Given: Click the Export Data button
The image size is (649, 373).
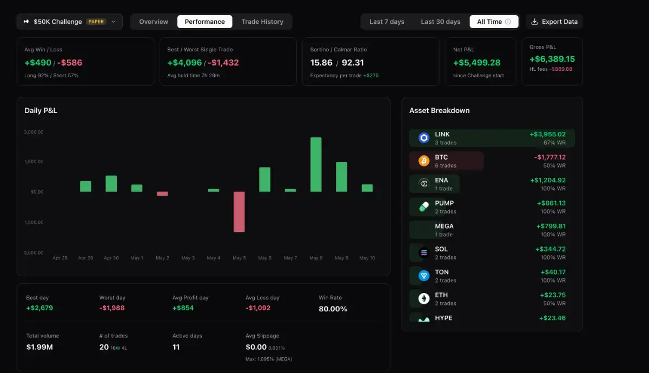Looking at the screenshot, I should (x=554, y=22).
